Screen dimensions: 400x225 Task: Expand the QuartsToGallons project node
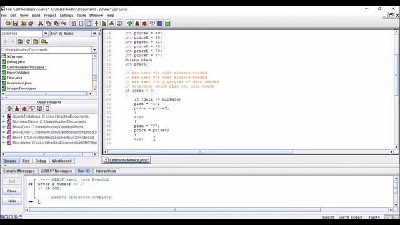pos(4,116)
